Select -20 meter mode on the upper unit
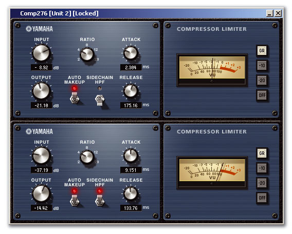Screen dimensions: 292x234 point(262,80)
